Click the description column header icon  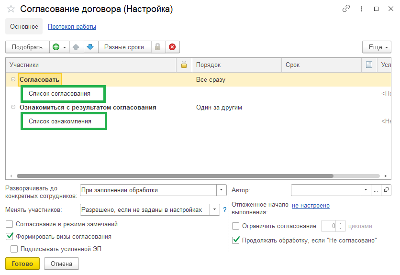369,65
